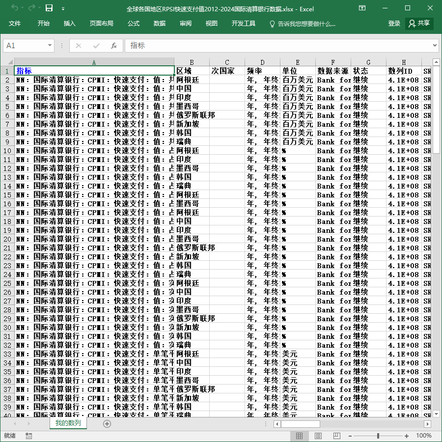442x442 pixels.
Task: Click the Save icon in quick access toolbar
Action: (49, 8)
